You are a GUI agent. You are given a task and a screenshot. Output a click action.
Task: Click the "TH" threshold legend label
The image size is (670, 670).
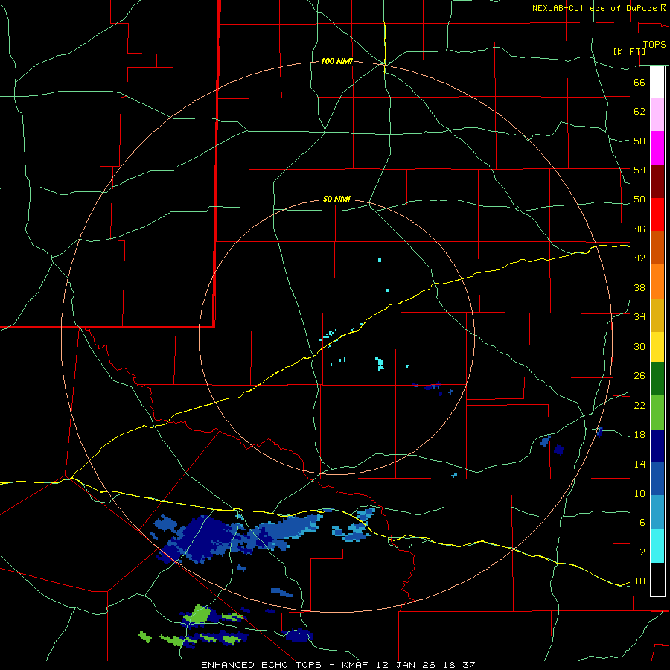[639, 581]
